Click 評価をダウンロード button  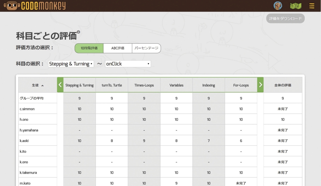[285, 19]
